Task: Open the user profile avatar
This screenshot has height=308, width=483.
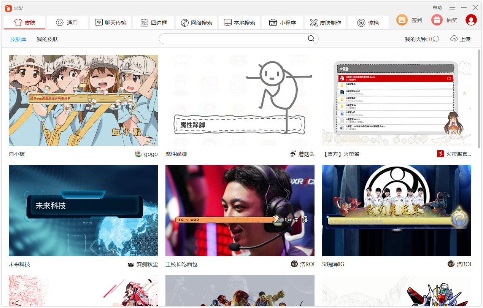Action: coord(471,20)
